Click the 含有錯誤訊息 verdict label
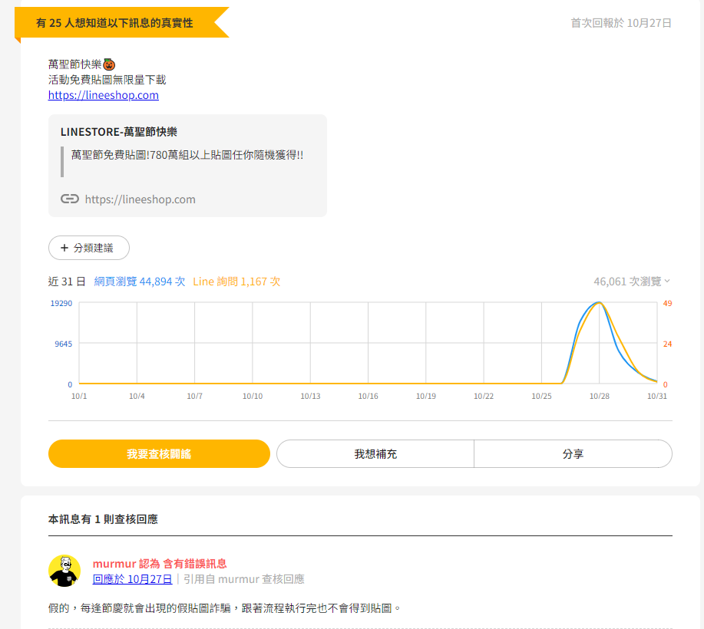 point(197,562)
